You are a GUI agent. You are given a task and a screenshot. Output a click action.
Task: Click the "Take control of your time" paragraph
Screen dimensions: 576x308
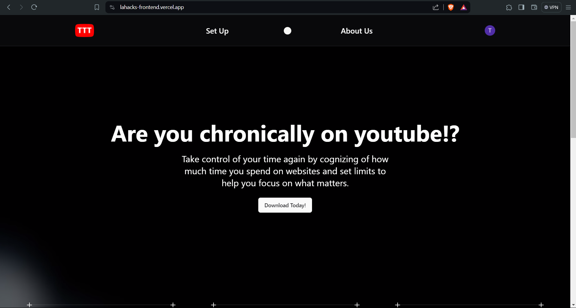click(x=285, y=171)
